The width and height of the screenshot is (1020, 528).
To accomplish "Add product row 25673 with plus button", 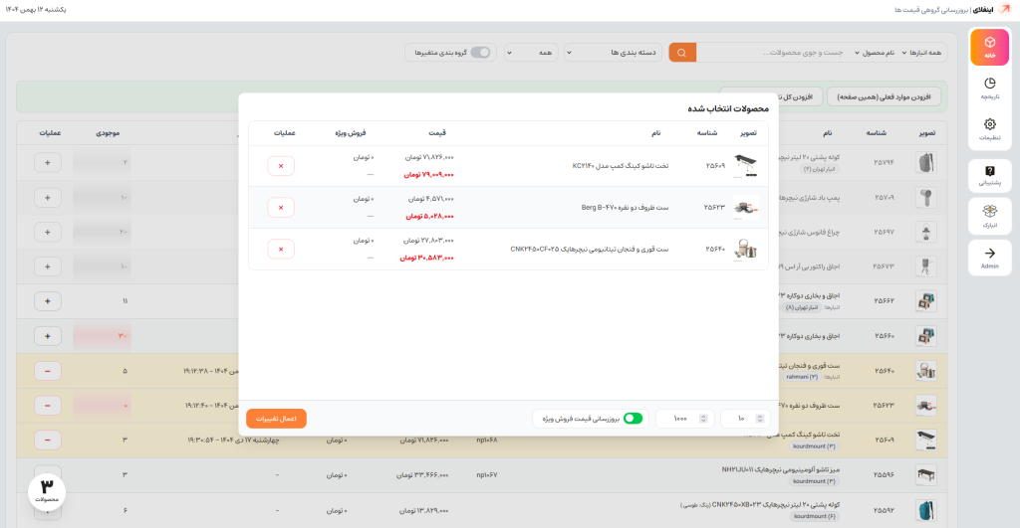I will [x=48, y=266].
